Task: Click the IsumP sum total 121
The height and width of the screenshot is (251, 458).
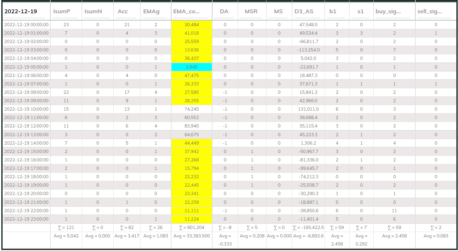Action: tap(66, 227)
